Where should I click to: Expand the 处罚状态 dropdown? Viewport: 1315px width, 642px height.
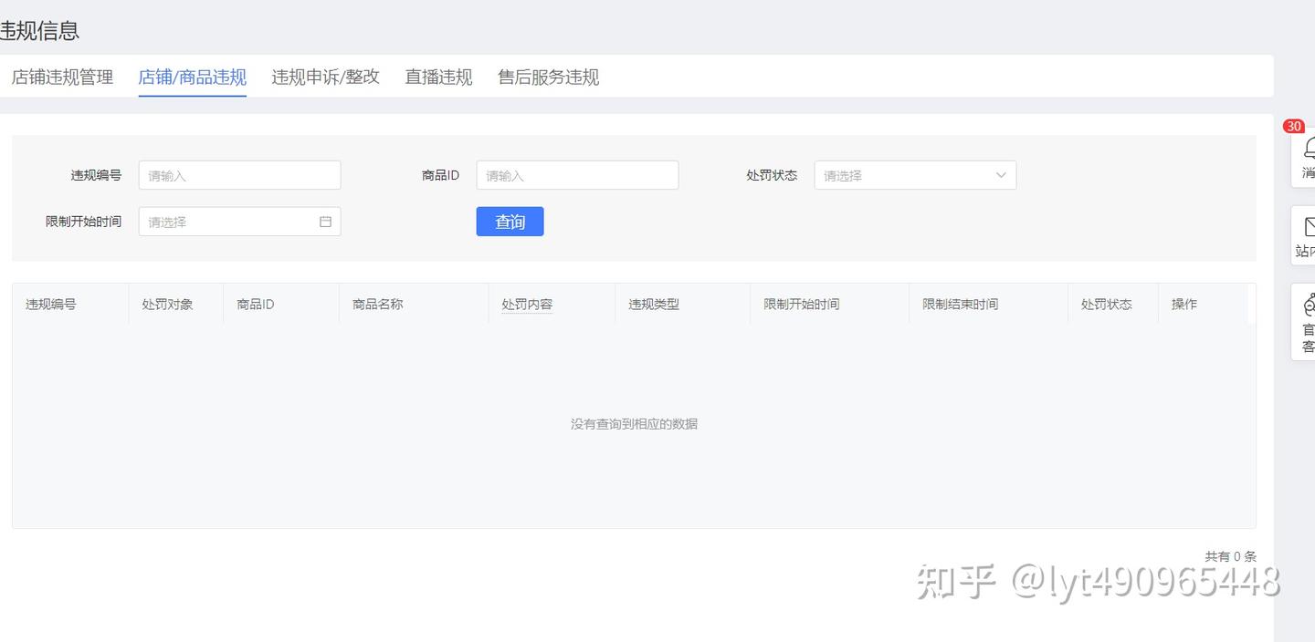pos(915,175)
